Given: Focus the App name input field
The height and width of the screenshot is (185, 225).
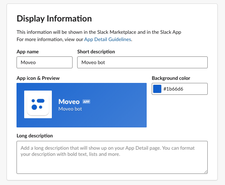Looking at the screenshot, I should tap(45, 63).
